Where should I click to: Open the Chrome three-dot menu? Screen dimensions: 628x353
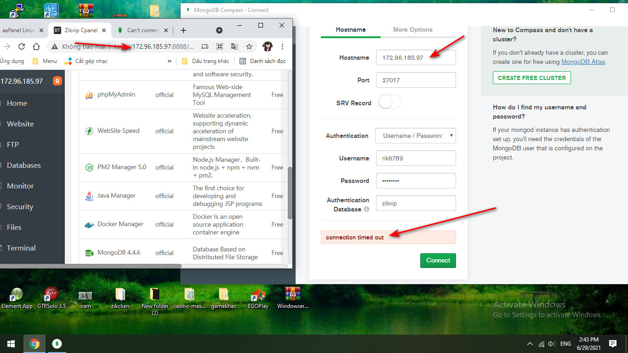click(x=282, y=46)
